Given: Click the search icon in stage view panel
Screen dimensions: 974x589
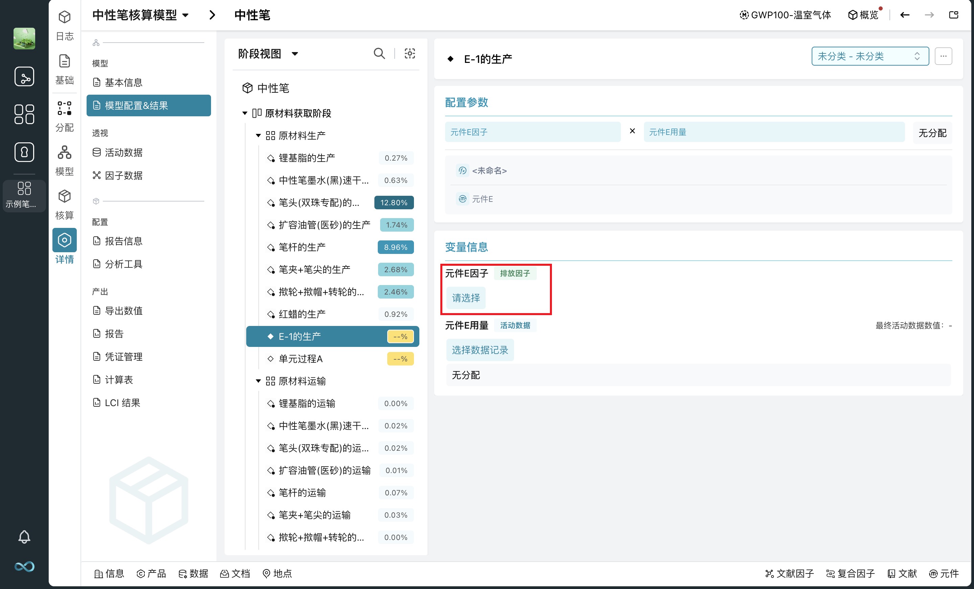Looking at the screenshot, I should [x=379, y=53].
